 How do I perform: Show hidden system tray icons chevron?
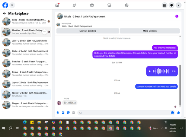tap(162, 128)
